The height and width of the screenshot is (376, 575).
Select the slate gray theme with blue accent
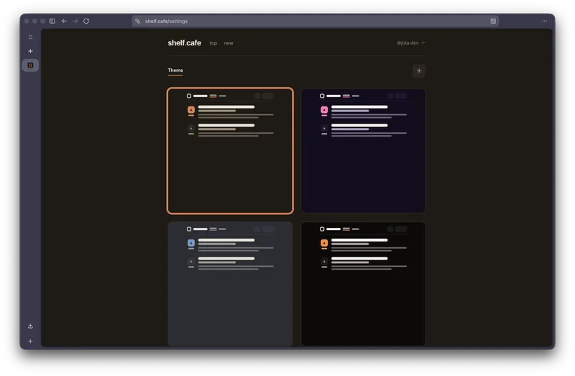(230, 283)
